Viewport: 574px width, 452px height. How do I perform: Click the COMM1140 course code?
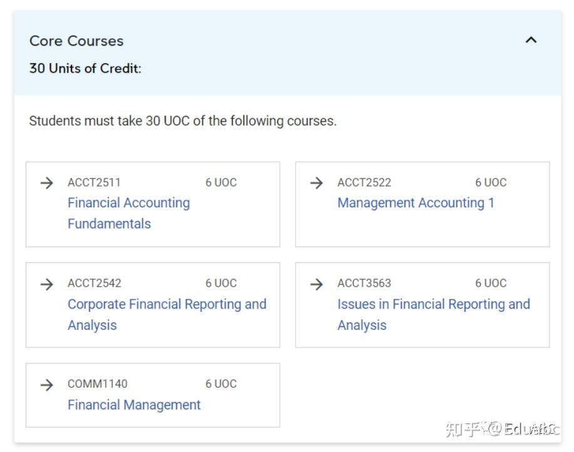(97, 384)
